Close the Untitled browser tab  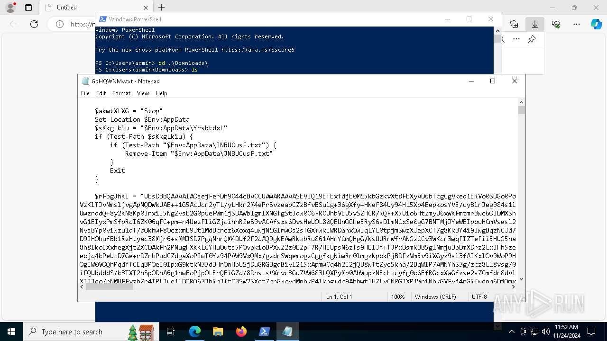click(x=146, y=8)
